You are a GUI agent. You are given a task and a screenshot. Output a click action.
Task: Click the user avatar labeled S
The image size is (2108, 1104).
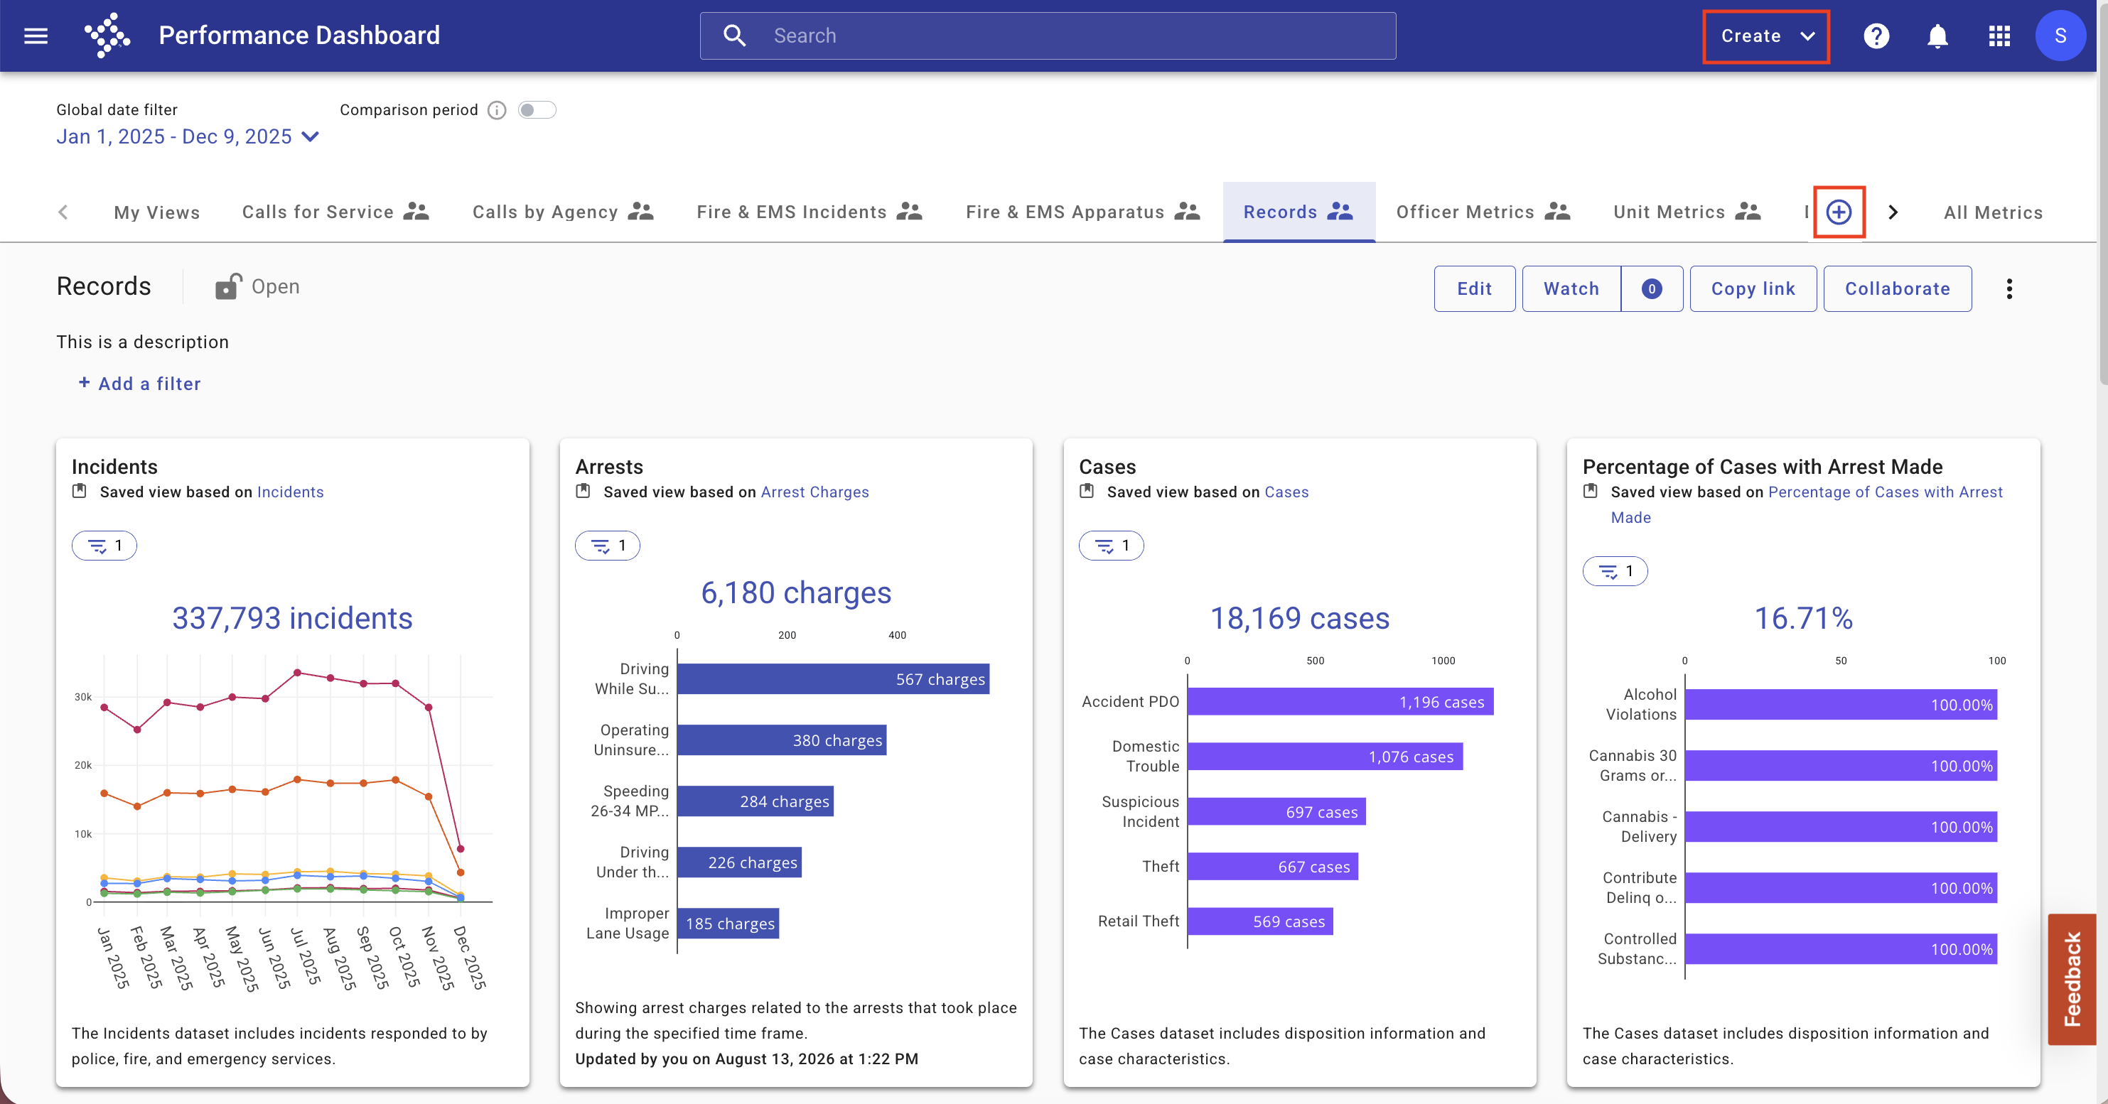[x=2060, y=36]
